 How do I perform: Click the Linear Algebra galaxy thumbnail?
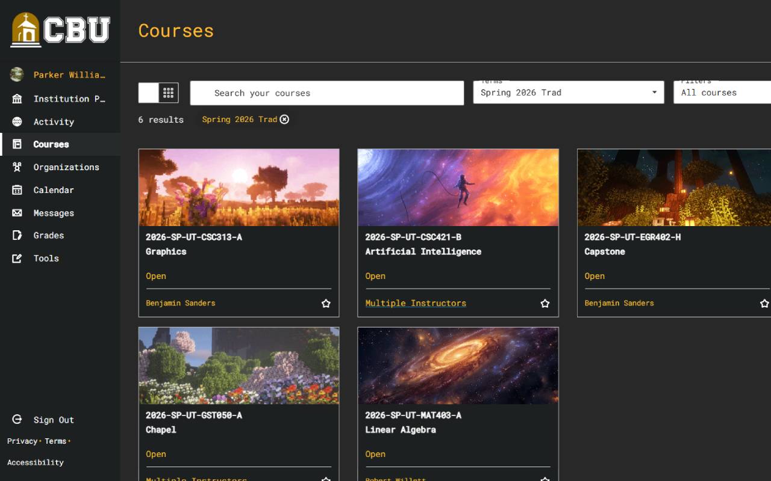(458, 366)
